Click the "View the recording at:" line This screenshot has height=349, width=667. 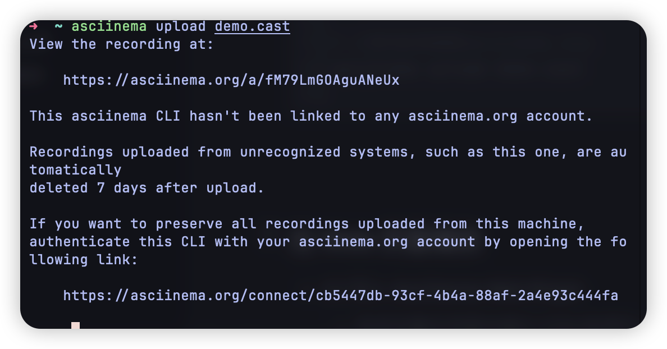121,44
